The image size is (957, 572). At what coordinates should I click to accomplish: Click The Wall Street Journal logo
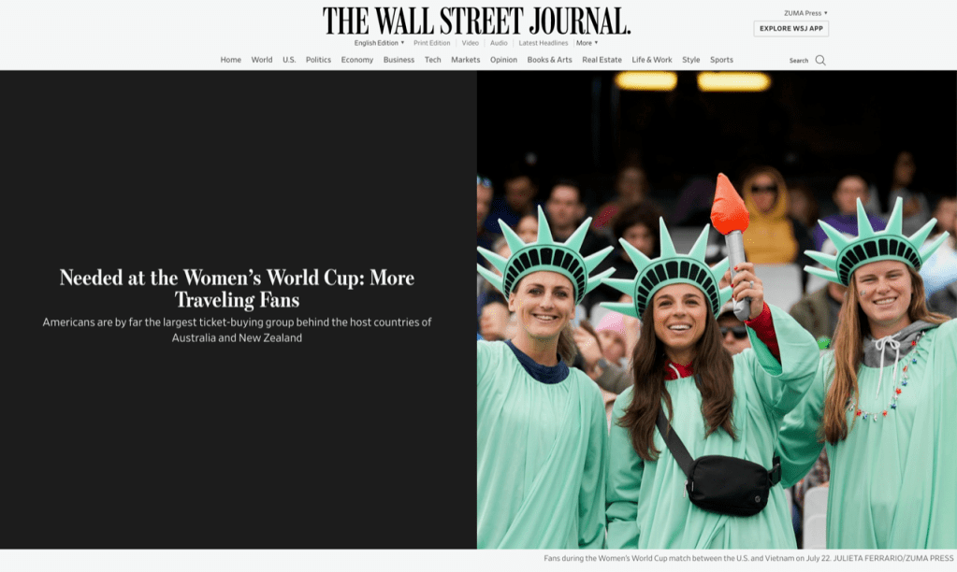pos(477,21)
